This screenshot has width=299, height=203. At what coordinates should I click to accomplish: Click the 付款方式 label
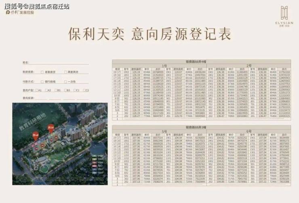(28, 82)
